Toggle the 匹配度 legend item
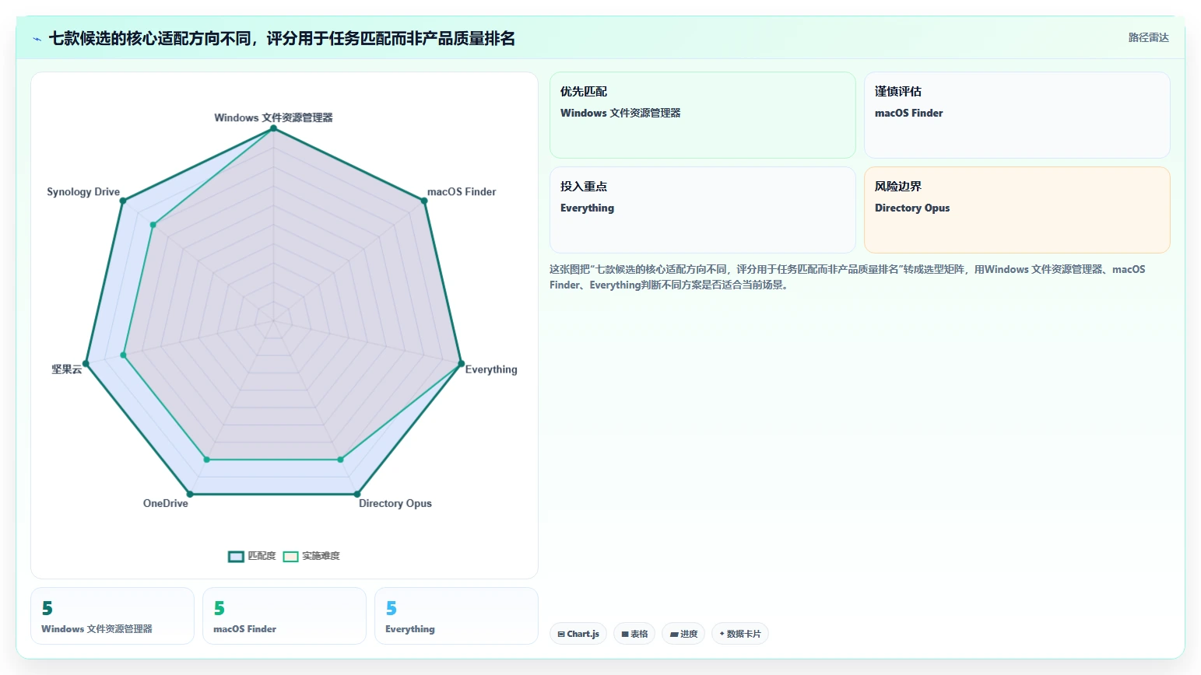Viewport: 1201px width, 675px height. [x=252, y=556]
